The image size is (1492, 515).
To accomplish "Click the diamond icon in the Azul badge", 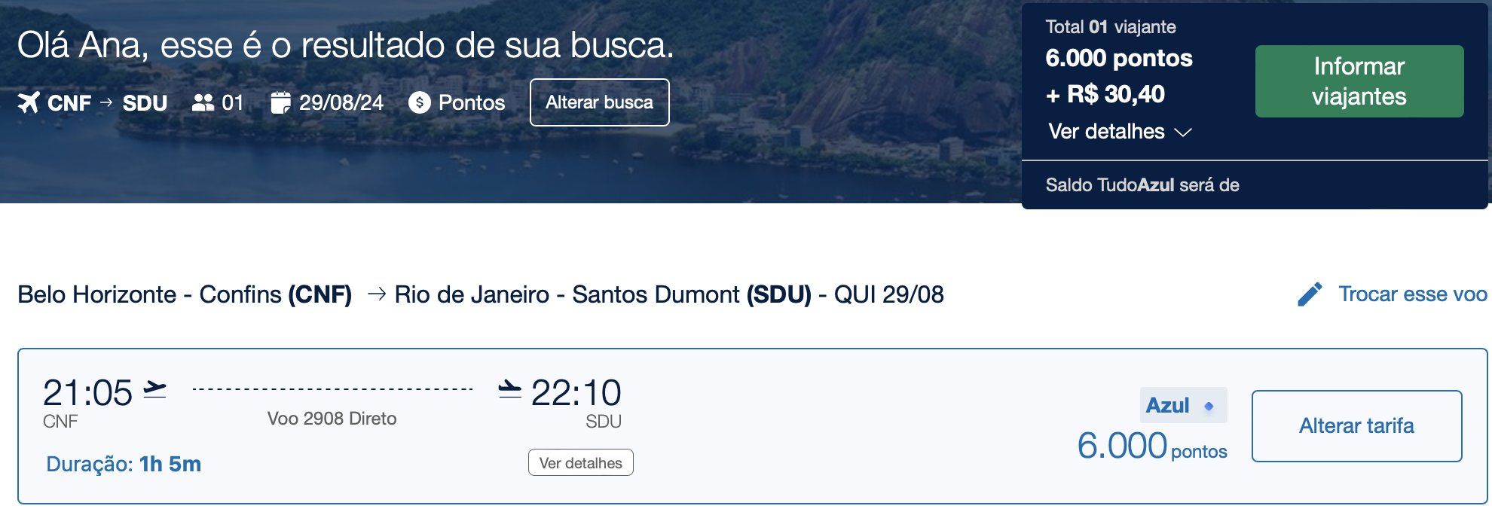I will tap(1209, 406).
